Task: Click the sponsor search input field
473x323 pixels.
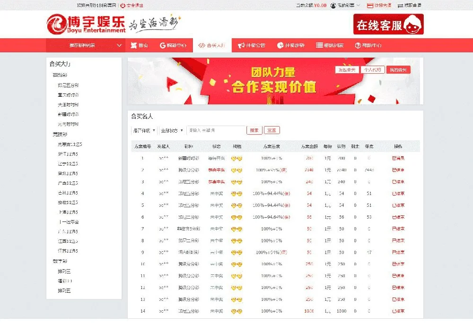Action: click(x=216, y=130)
